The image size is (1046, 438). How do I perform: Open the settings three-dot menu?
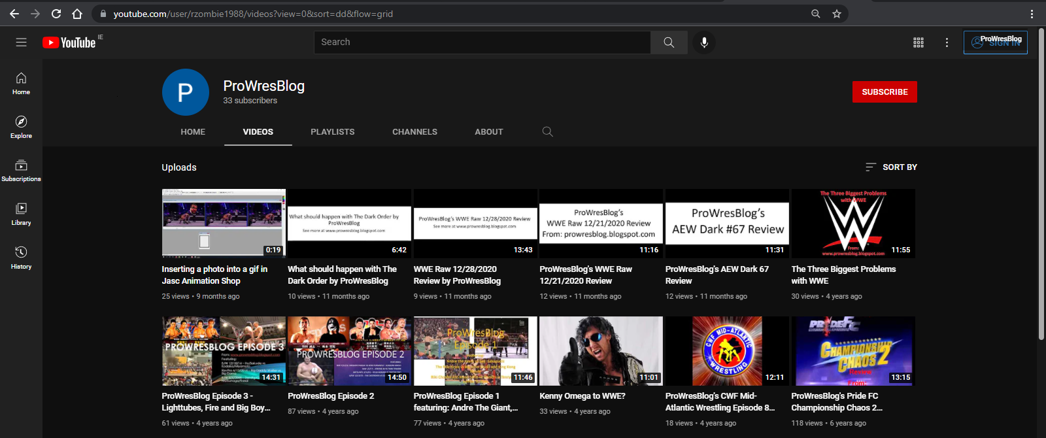(946, 42)
